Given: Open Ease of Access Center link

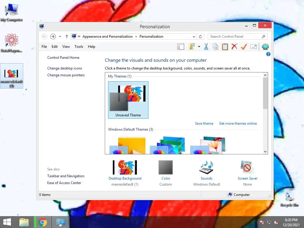Looking at the screenshot, I should (64, 183).
